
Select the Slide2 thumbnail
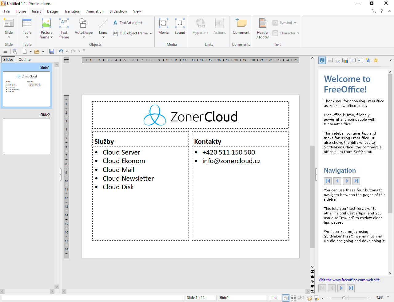point(26,136)
